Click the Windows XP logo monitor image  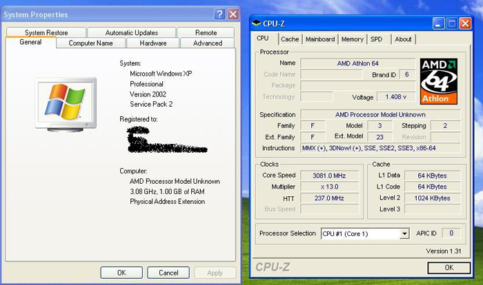(x=66, y=105)
